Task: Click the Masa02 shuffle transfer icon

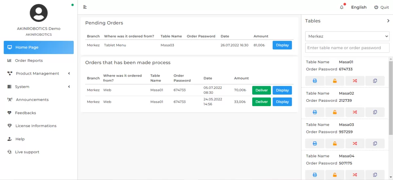Action: (355, 112)
